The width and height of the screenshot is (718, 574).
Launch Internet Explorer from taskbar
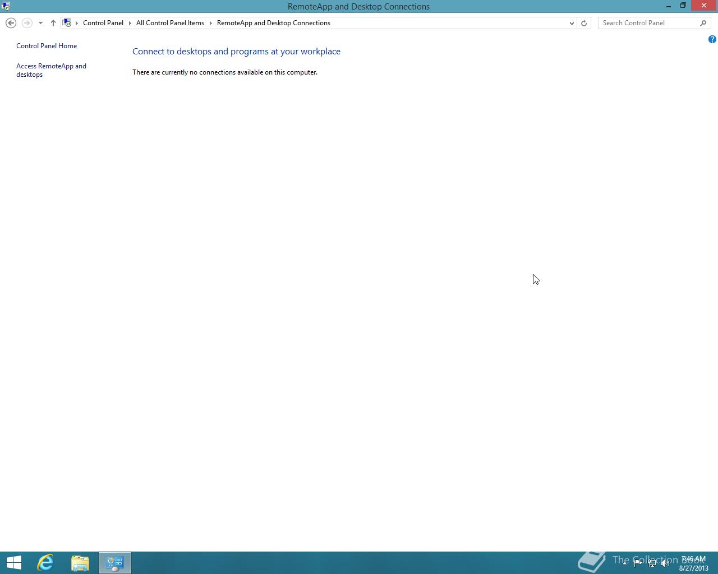(x=45, y=563)
